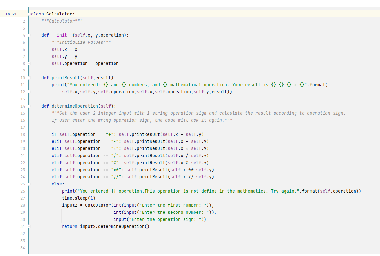This screenshot has height=256, width=380.
Task: Click line number 26 in gutter
Action: pos(23,191)
